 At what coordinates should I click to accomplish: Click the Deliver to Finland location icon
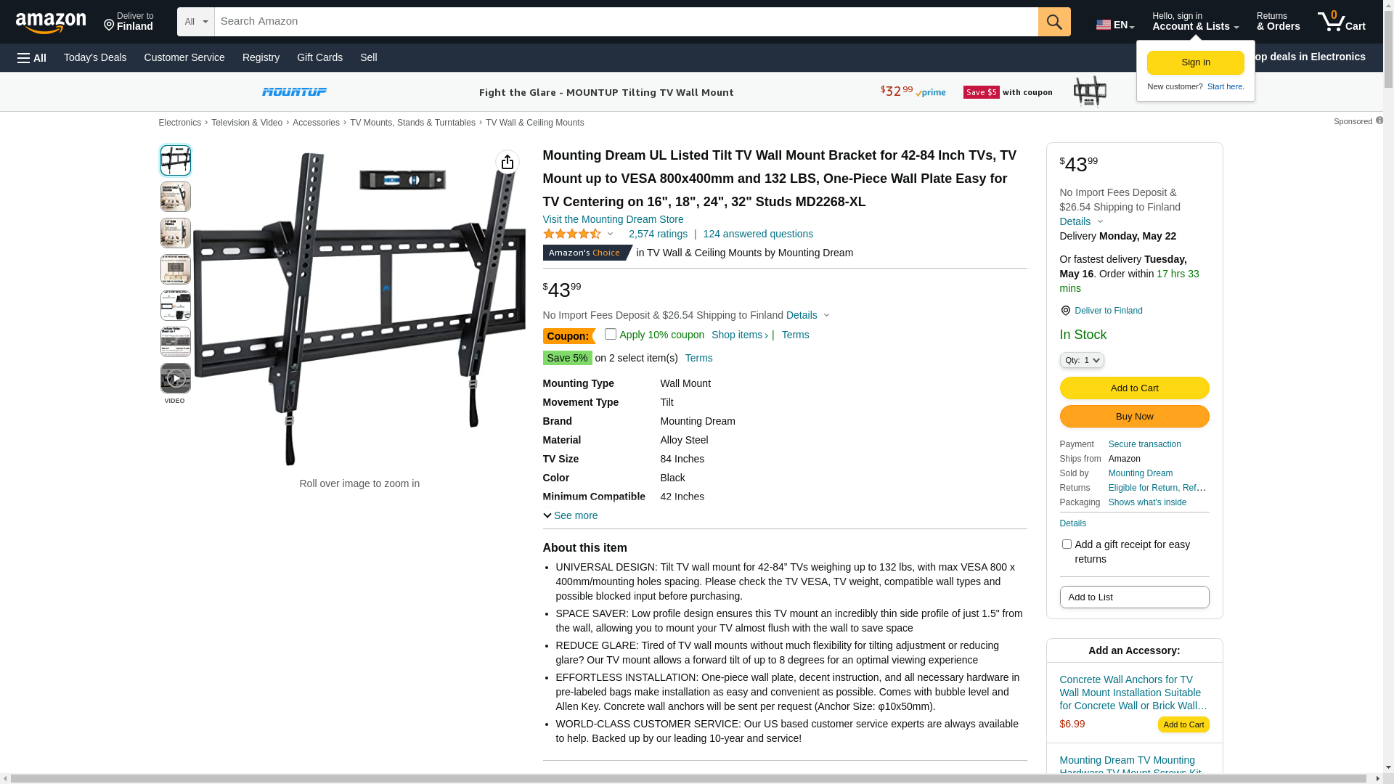tap(1065, 311)
